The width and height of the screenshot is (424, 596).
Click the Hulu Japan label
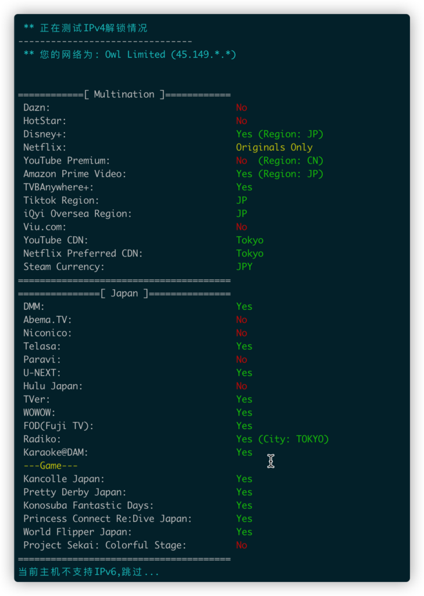(53, 386)
